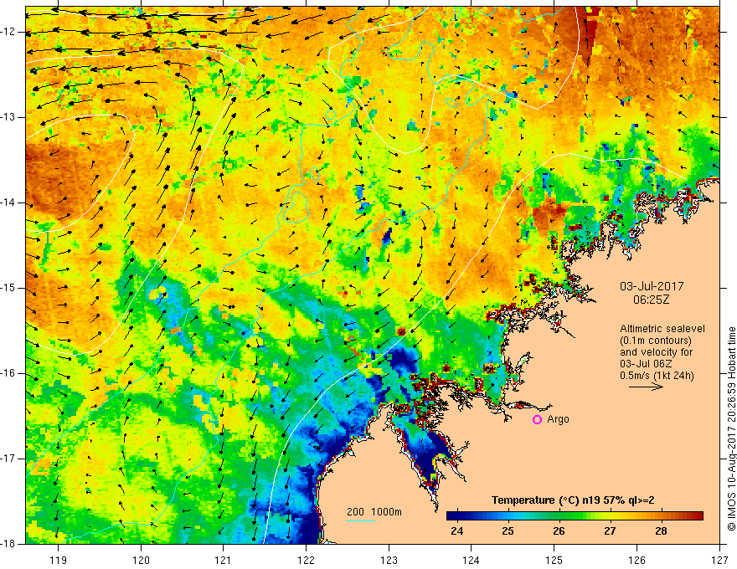Click the dark red end of temperature colorbar
Image resolution: width=737 pixels, height=569 pixels.
point(698,516)
